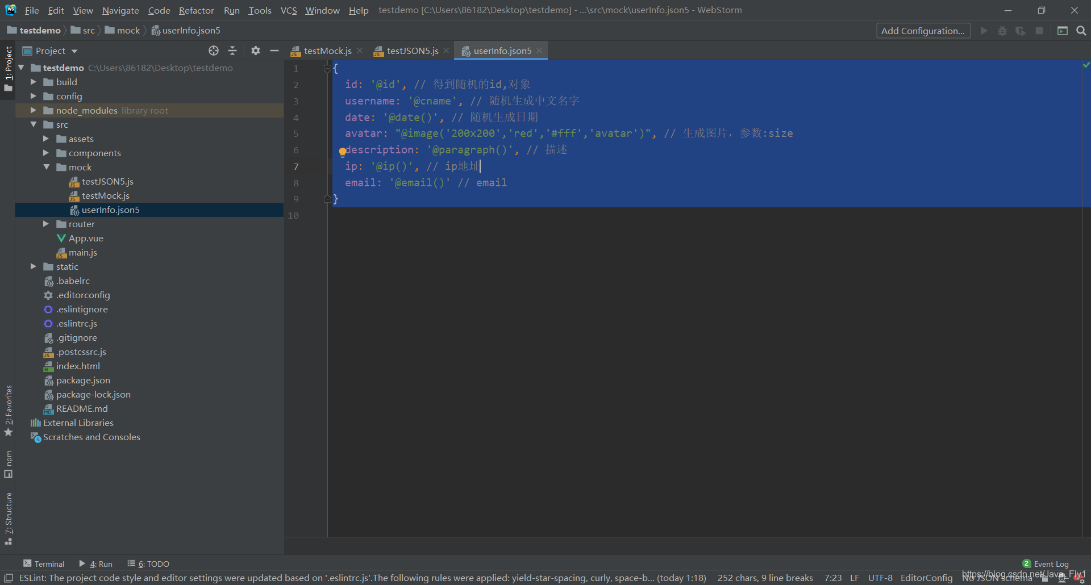Click the intention light bulb in editor
The image size is (1091, 585).
342,152
